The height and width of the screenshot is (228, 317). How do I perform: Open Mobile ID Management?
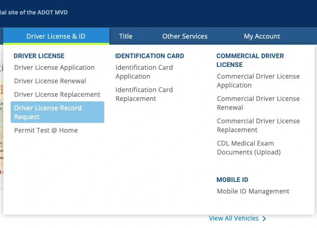(x=253, y=191)
